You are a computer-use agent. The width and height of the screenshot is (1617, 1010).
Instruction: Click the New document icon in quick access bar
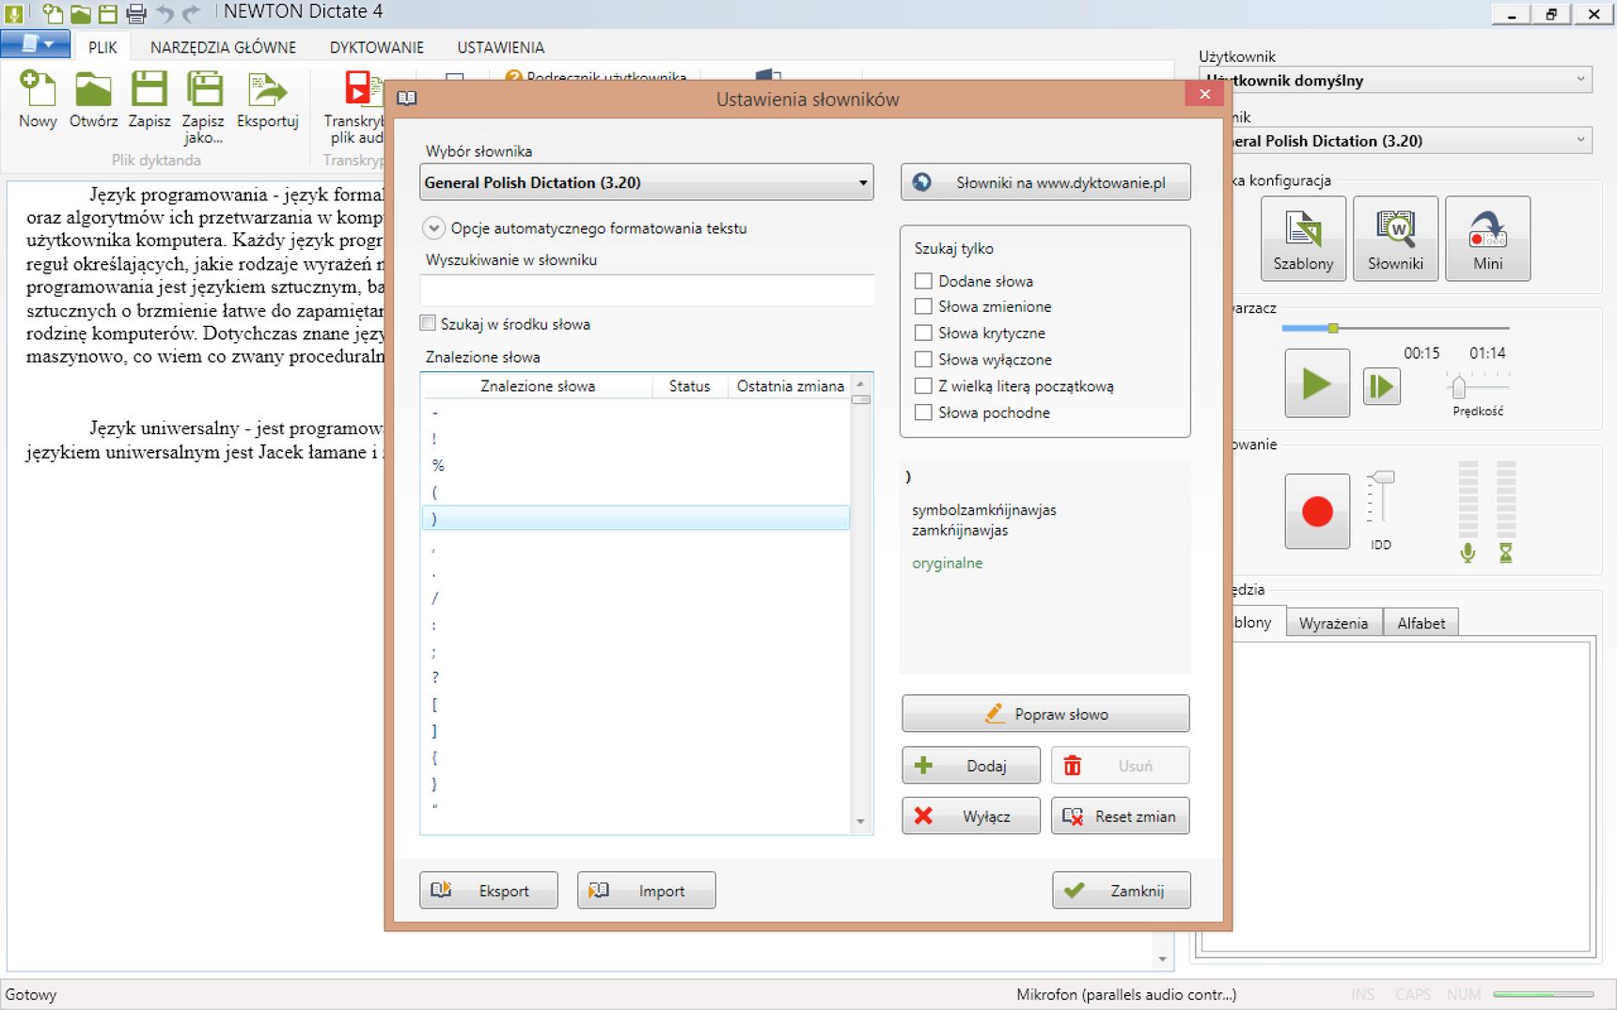tap(53, 13)
